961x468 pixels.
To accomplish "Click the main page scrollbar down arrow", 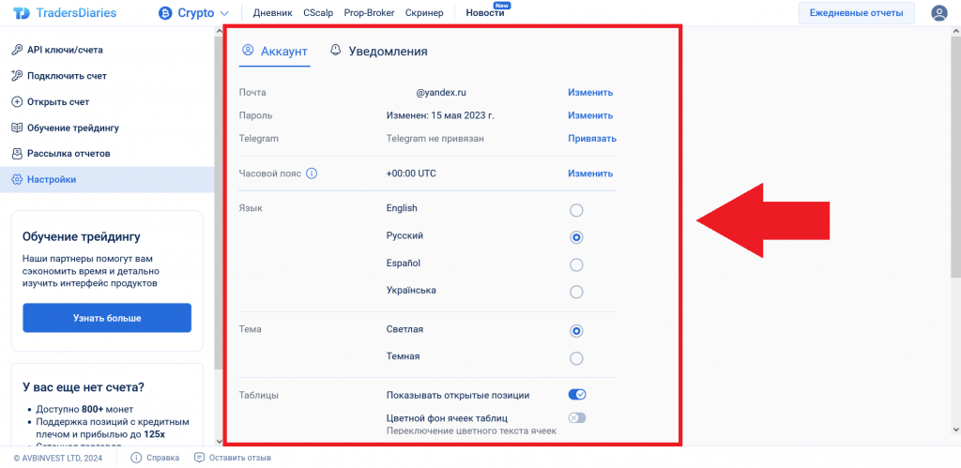I will 956,429.
